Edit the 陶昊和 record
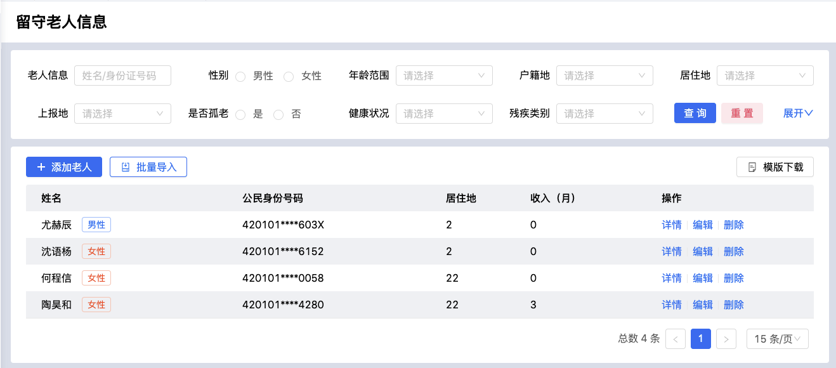 [703, 305]
